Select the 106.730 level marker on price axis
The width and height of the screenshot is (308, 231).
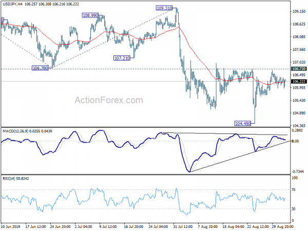[299, 69]
